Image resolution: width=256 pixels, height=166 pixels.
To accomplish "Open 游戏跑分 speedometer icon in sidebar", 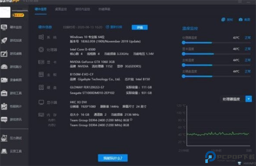I will [4, 67].
